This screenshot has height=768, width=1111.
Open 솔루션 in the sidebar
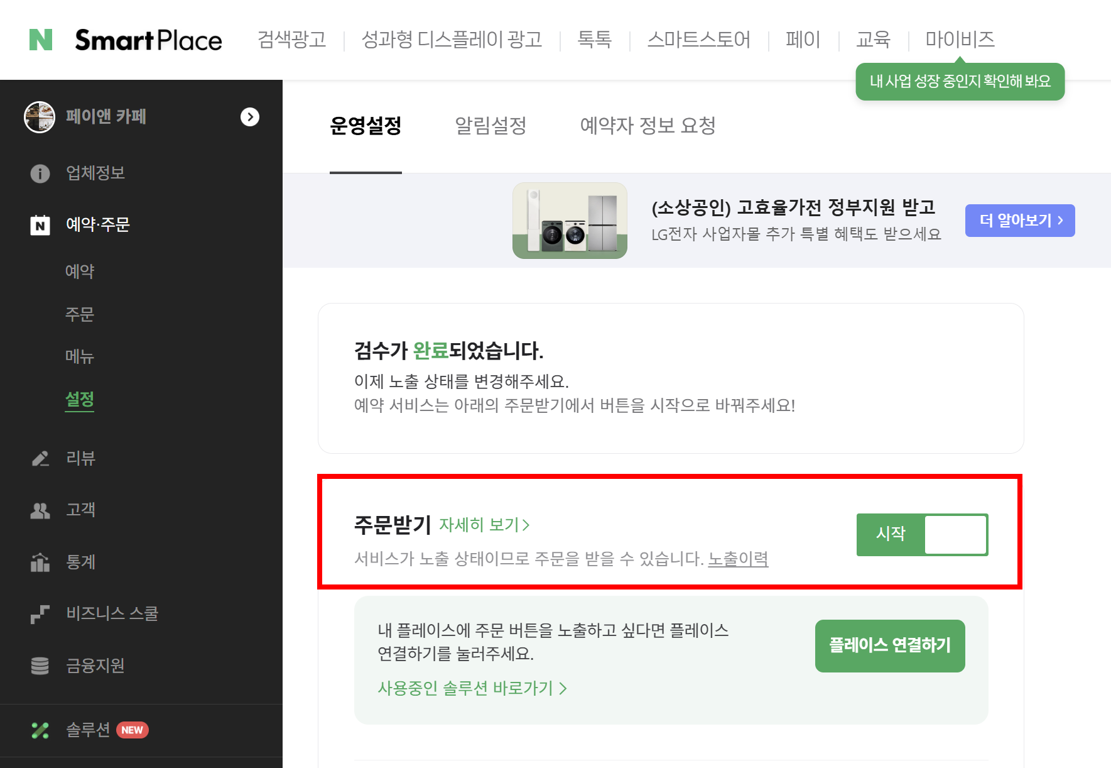click(88, 730)
